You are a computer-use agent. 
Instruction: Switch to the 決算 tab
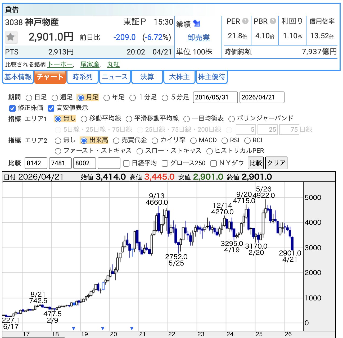click(x=147, y=77)
